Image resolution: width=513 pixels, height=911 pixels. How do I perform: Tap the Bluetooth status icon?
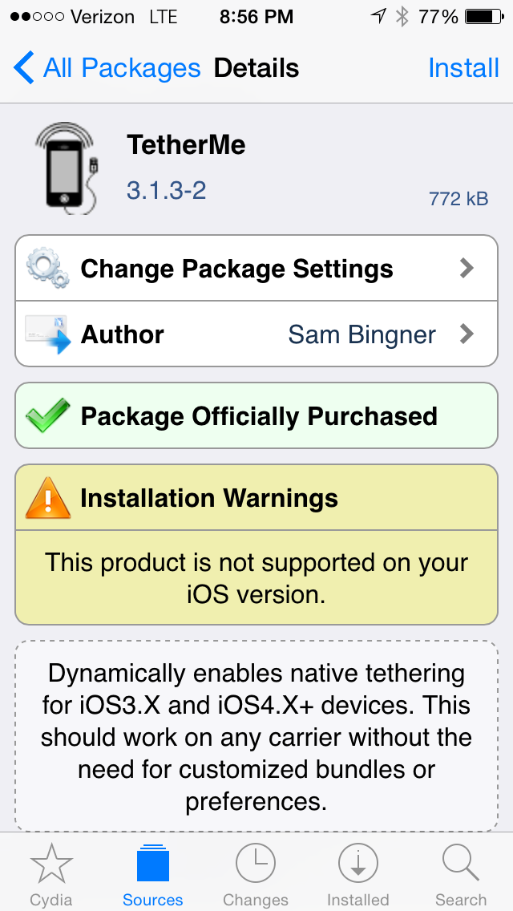tap(402, 17)
